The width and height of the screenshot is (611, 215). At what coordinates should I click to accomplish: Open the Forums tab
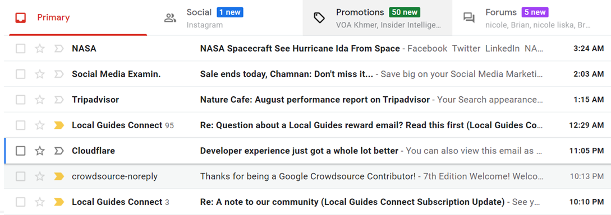coord(531,18)
